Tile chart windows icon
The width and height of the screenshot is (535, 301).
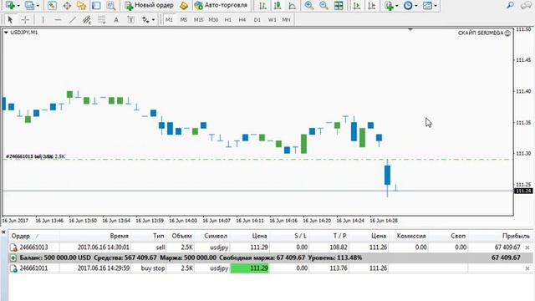click(339, 6)
